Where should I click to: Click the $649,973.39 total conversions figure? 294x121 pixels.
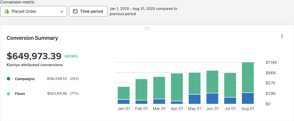(x=34, y=56)
